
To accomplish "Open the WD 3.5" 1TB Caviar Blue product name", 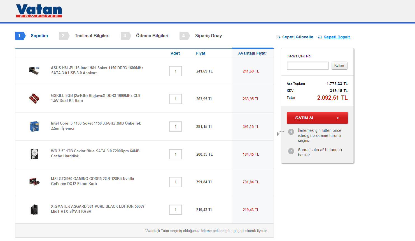I will coord(95,153).
